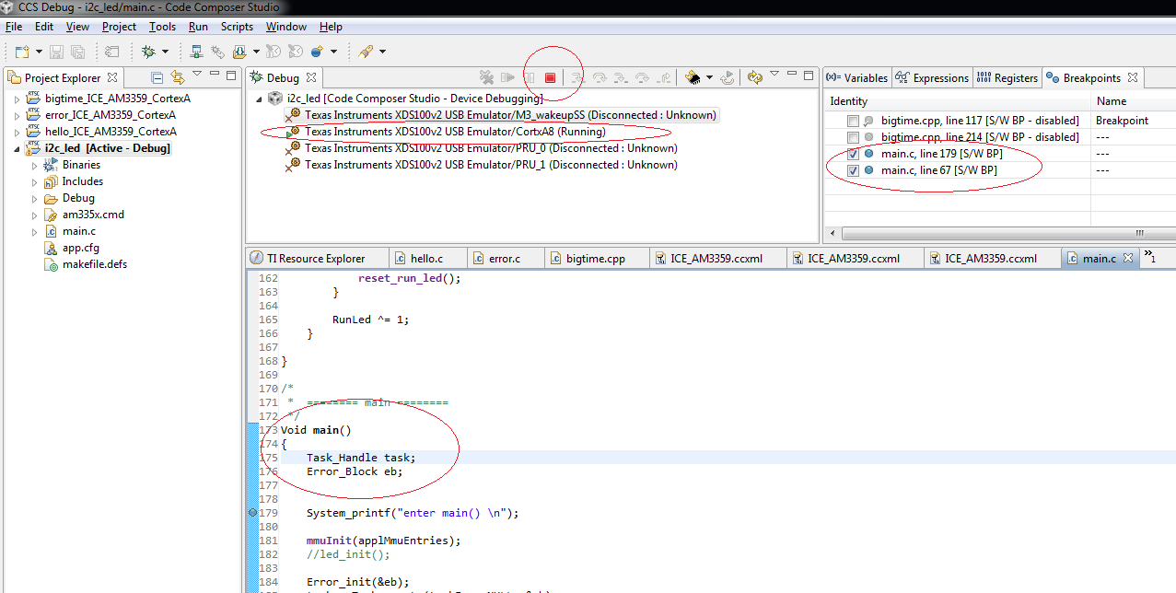Click breakpoint marker on line 179 gutter

point(252,513)
